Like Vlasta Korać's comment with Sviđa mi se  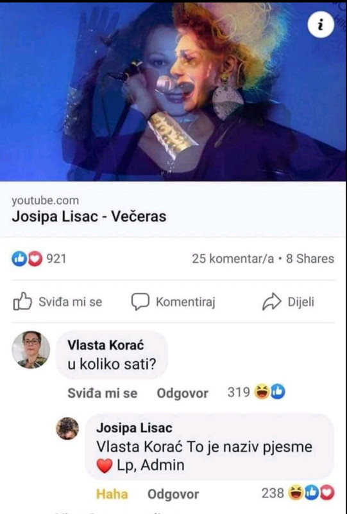(103, 393)
